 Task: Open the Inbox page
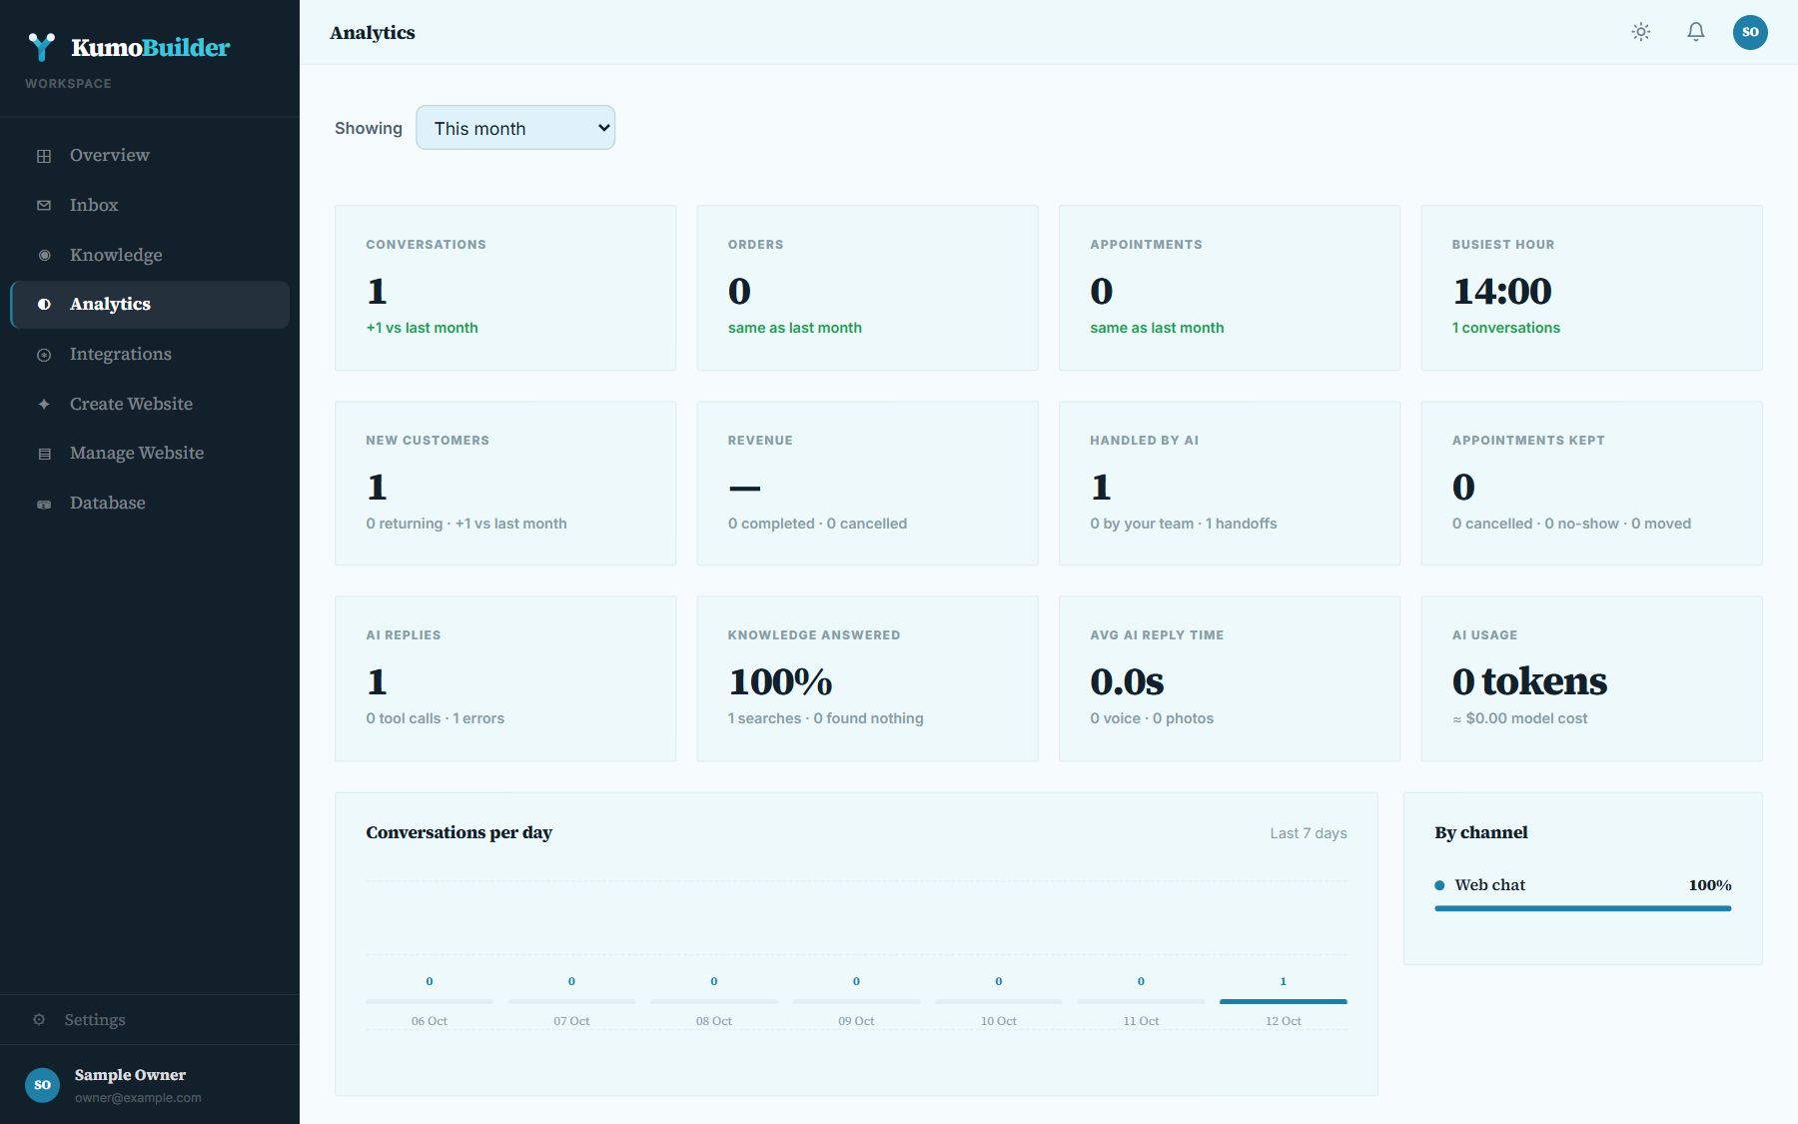[x=150, y=205]
